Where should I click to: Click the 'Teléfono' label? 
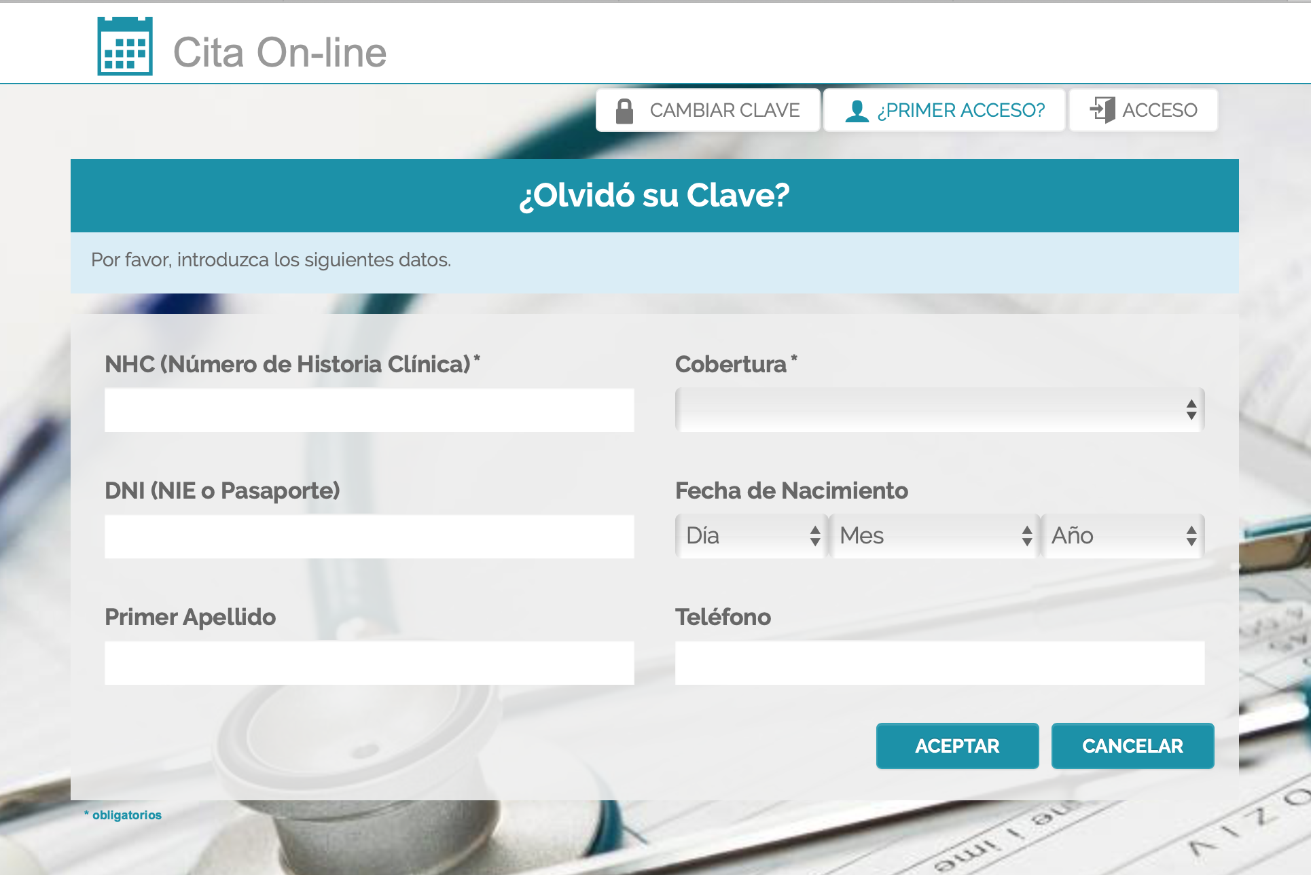tap(723, 617)
